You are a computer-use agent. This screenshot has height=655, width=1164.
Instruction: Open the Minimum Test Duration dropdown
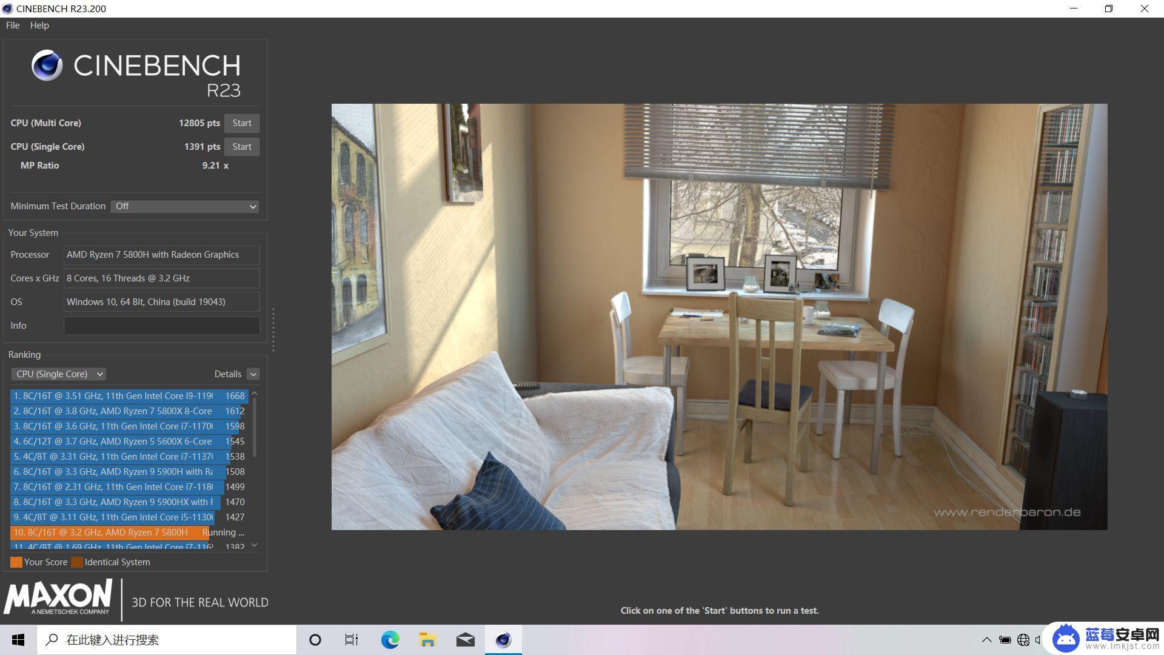[185, 206]
